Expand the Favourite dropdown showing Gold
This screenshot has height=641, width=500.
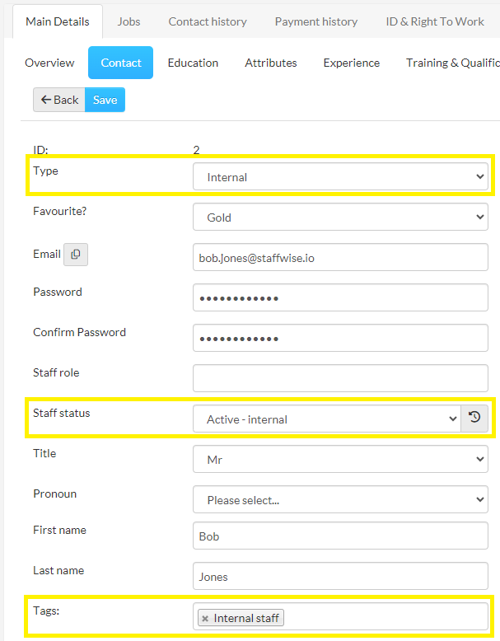pyautogui.click(x=340, y=217)
